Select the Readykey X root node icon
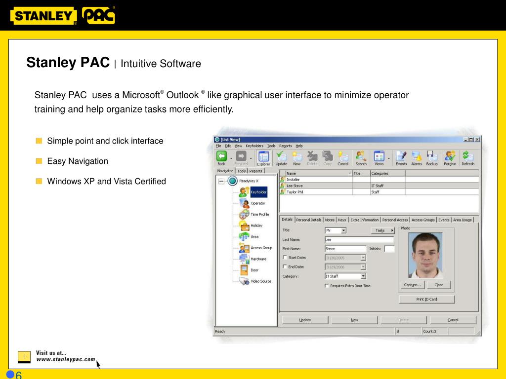The width and height of the screenshot is (506, 379). pos(232,181)
